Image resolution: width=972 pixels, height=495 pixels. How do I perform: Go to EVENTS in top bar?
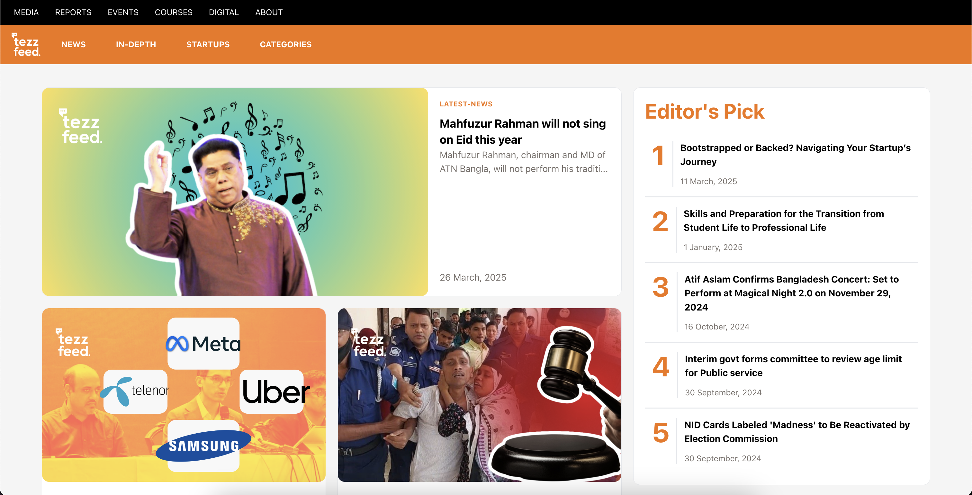(123, 13)
